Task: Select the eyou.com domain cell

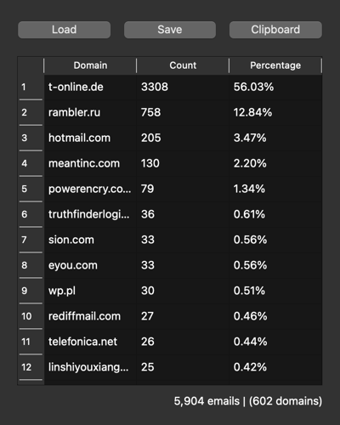Action: (x=90, y=265)
